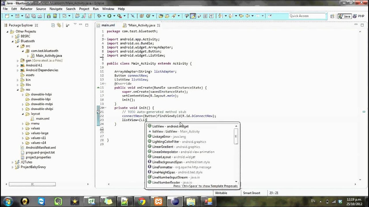369x207 pixels.
Task: Select main.xml under layout folder
Action: [42, 119]
